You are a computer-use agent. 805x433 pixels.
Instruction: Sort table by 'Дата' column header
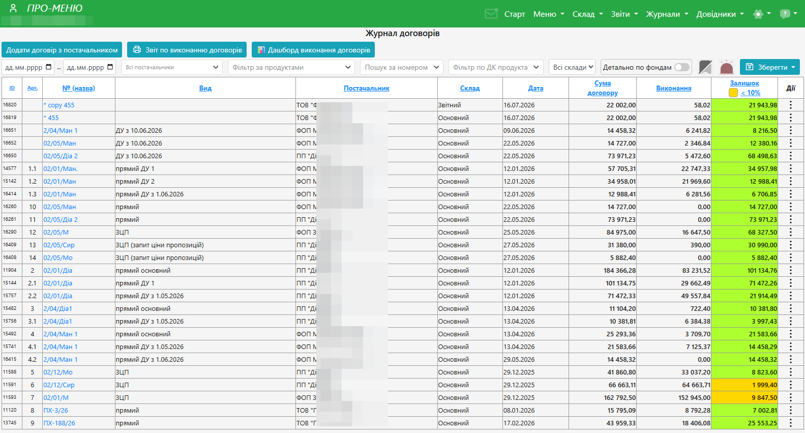click(x=535, y=88)
